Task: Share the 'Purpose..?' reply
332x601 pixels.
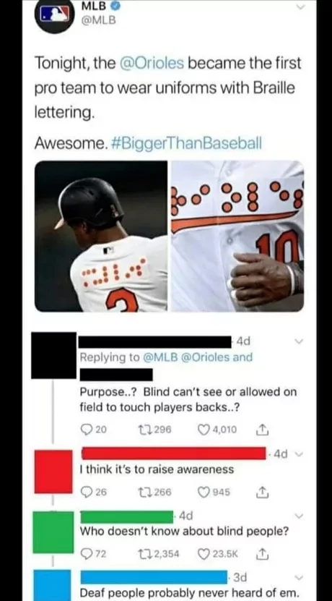Action: (264, 430)
